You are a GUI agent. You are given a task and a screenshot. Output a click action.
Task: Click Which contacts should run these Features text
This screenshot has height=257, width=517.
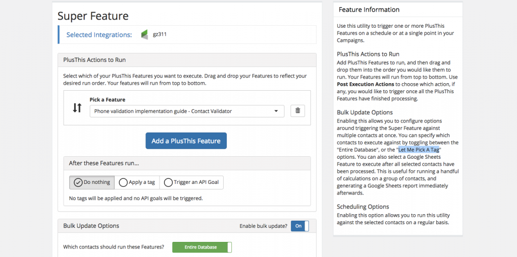114,247
